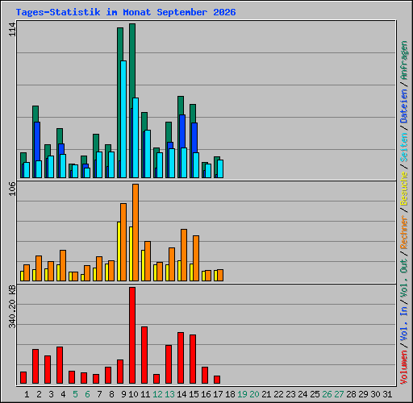
Task: Click the red Volumen bar on day 10
Action: click(x=132, y=335)
